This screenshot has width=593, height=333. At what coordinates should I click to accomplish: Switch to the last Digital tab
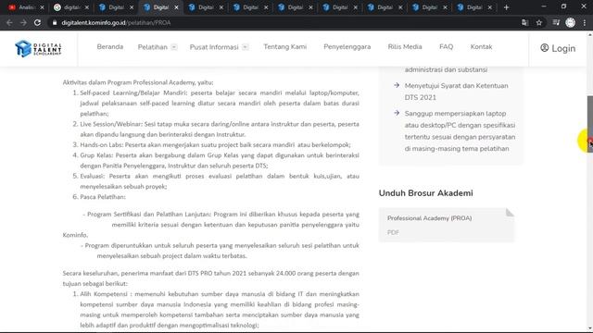473,7
